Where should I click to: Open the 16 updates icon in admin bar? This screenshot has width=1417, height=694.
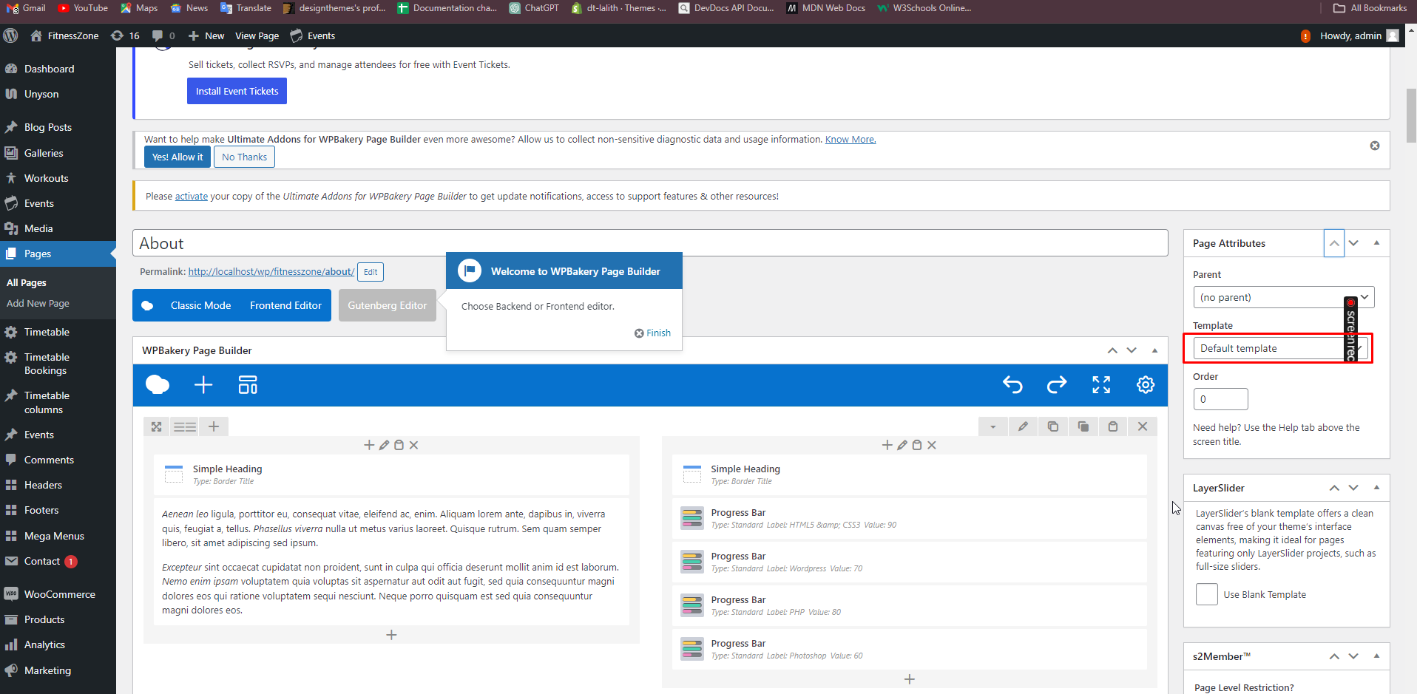[x=125, y=35]
